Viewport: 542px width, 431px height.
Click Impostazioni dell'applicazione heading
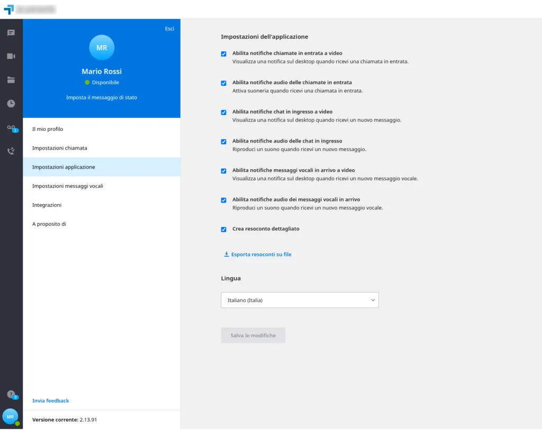click(x=265, y=37)
